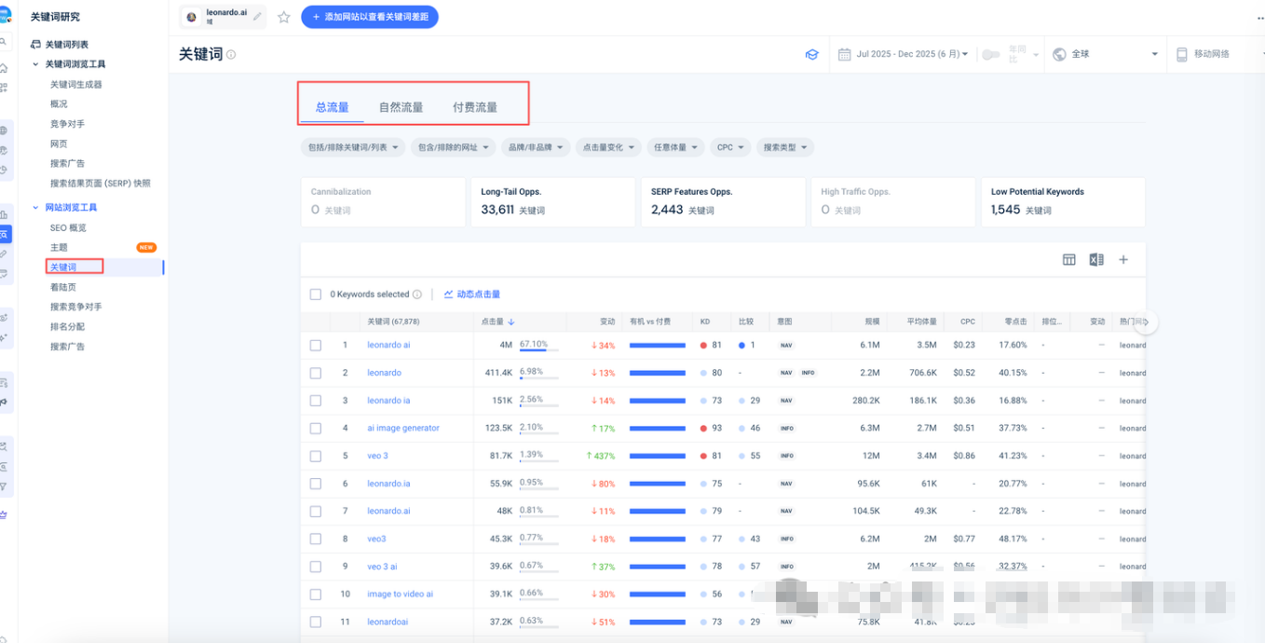Toggle the select-all keywords checkbox
Screen dimensions: 1265x643
(x=316, y=294)
